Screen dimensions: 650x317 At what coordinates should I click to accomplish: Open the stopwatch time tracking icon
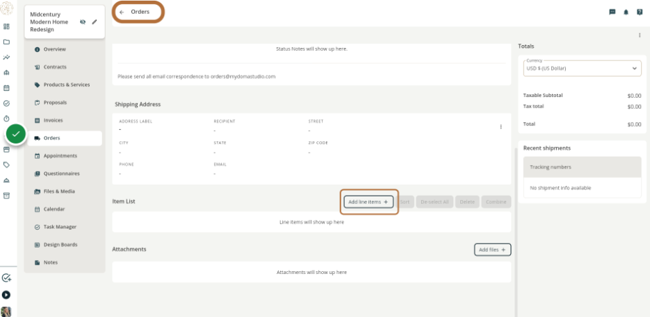click(x=6, y=119)
